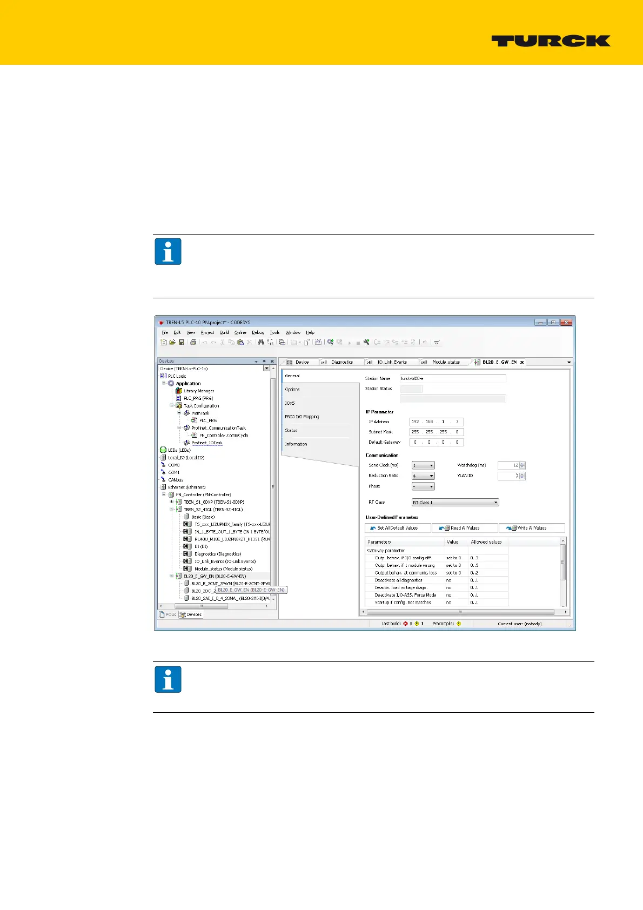Image resolution: width=643 pixels, height=910 pixels.
Task: Click the Precompile status icon
Action: pyautogui.click(x=459, y=624)
